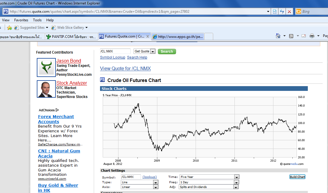This screenshot has width=328, height=193.
Task: Click the page URL in the address bar
Action: 99,12
